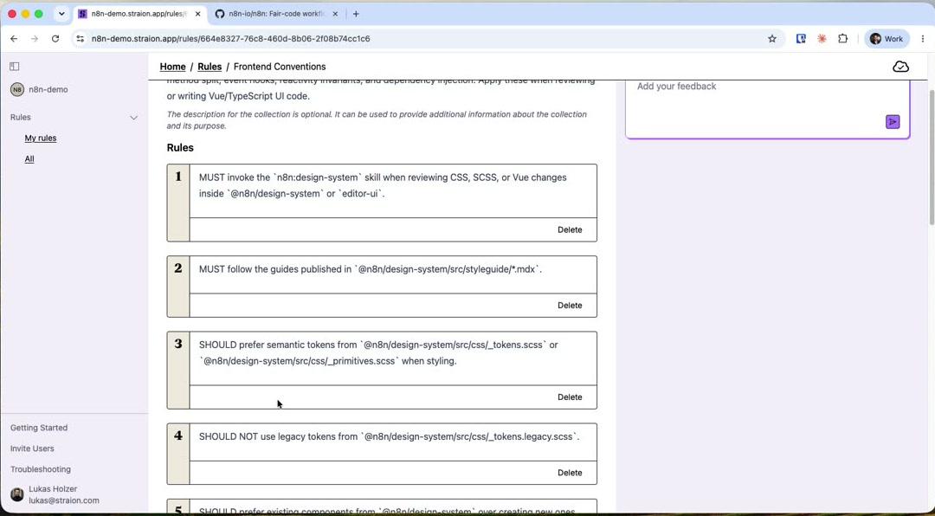Viewport: 935px width, 516px height.
Task: Click the Frontend Conventions breadcrumb text
Action: pyautogui.click(x=280, y=67)
